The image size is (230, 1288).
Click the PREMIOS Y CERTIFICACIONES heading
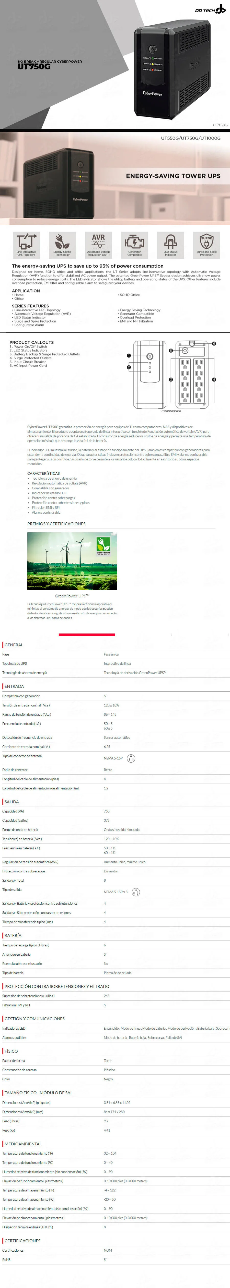pyautogui.click(x=56, y=523)
